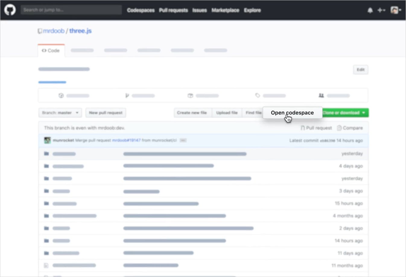Click the Compare link

[x=350, y=128]
